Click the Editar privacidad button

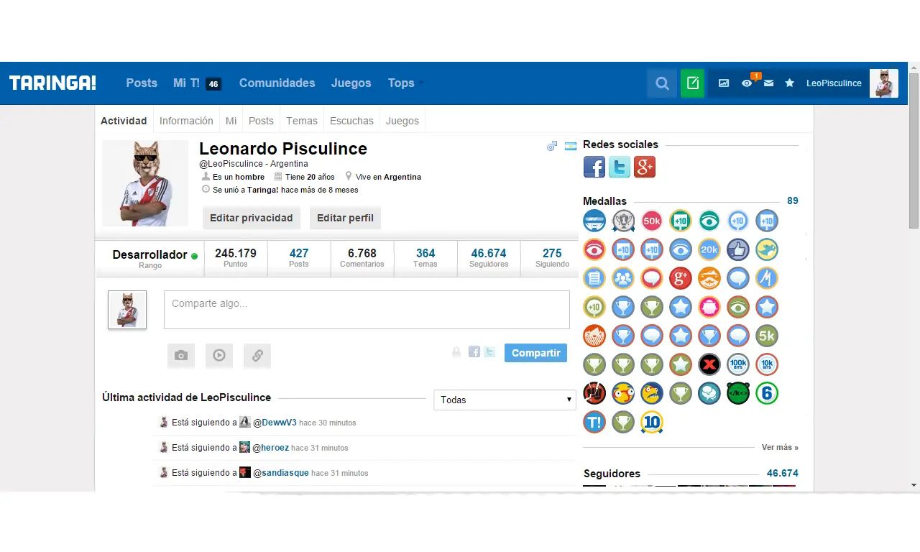(252, 218)
